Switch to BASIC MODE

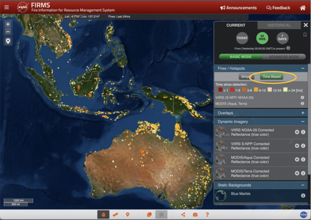[241, 57]
